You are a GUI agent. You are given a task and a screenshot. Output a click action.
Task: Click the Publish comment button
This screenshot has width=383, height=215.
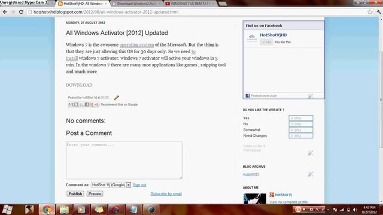coord(75,193)
